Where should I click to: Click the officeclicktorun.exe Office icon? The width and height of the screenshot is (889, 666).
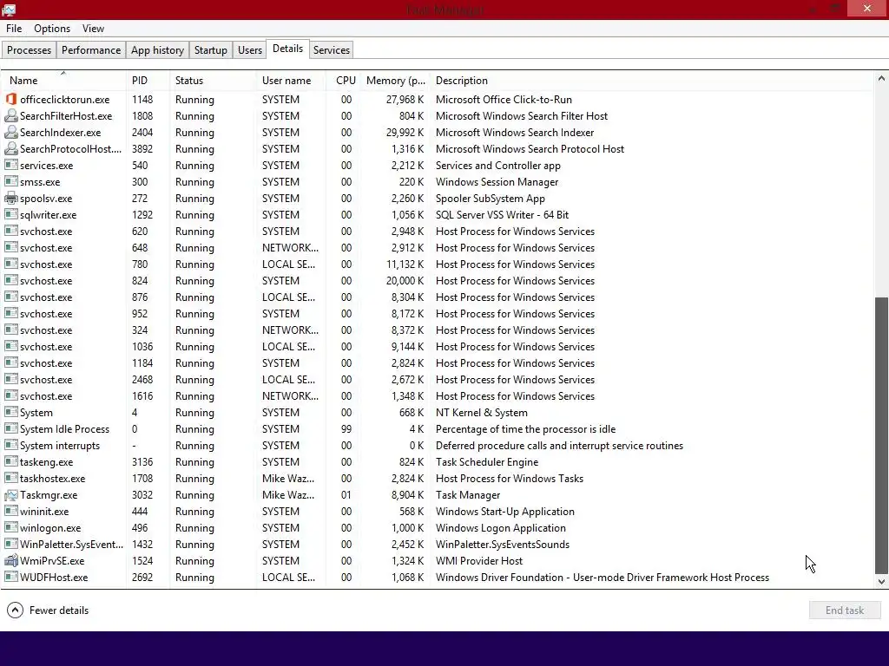[10, 99]
